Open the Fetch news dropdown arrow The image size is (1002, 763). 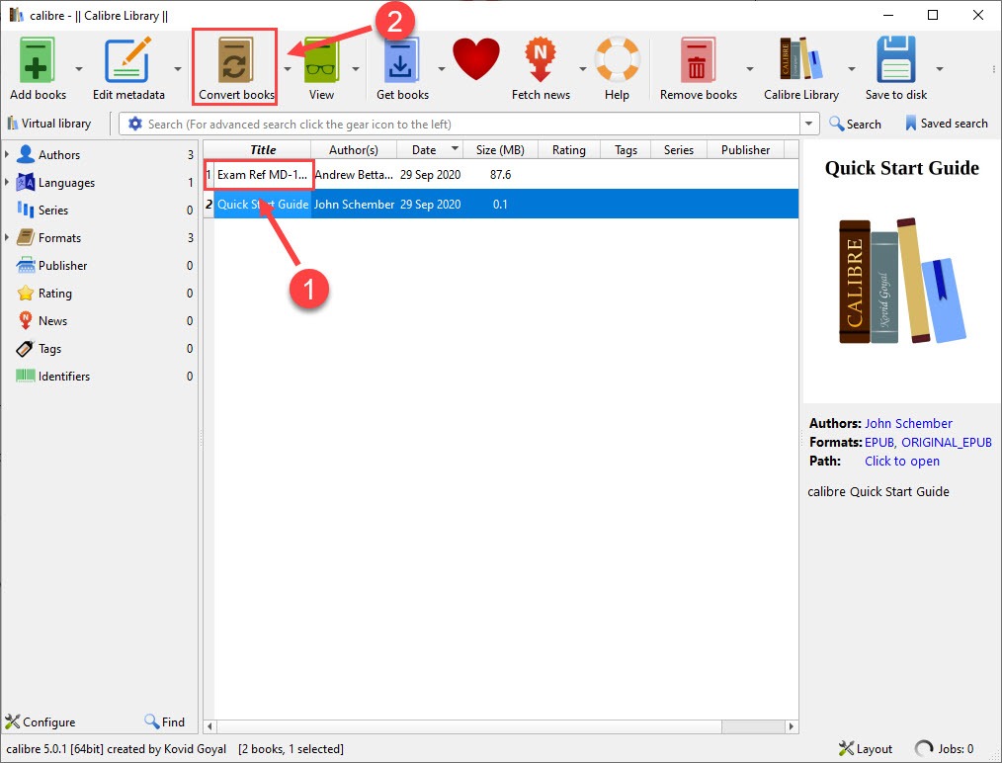click(583, 68)
